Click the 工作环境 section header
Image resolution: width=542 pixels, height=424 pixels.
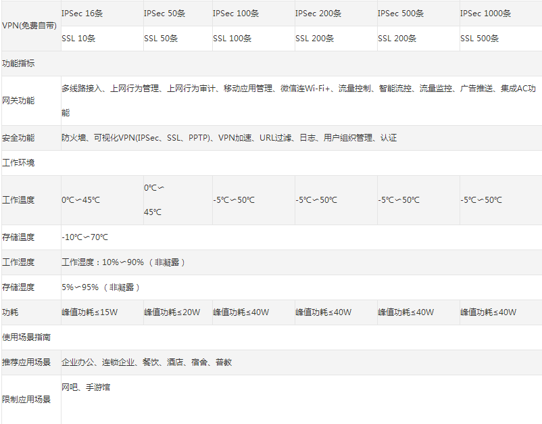[x=18, y=163]
